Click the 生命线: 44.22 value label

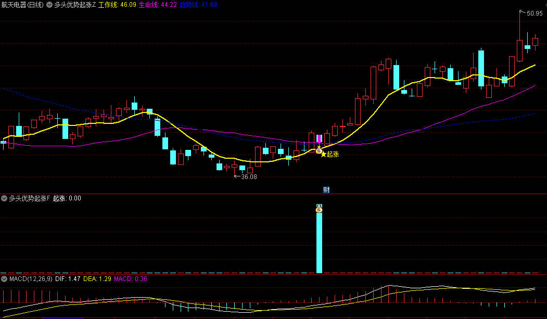pyautogui.click(x=158, y=5)
